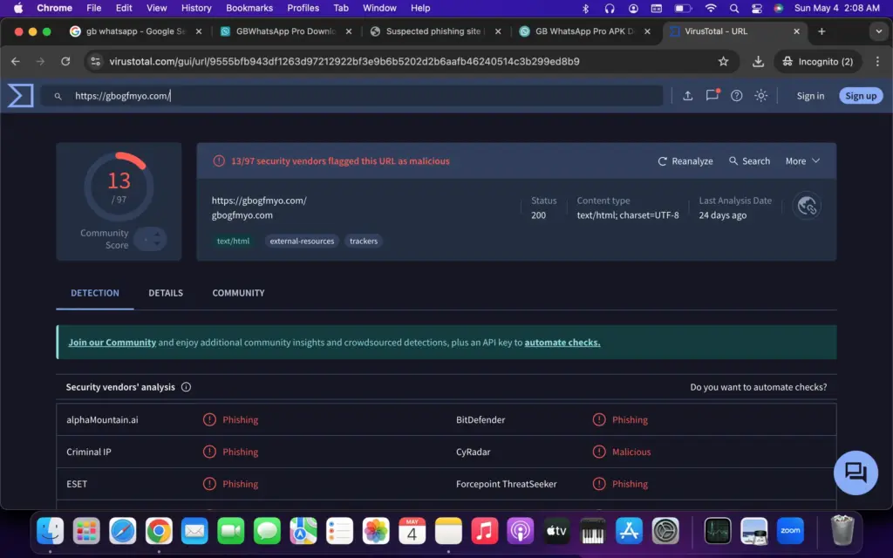The width and height of the screenshot is (893, 558).
Task: Bookmark this page with the star icon
Action: pos(723,62)
